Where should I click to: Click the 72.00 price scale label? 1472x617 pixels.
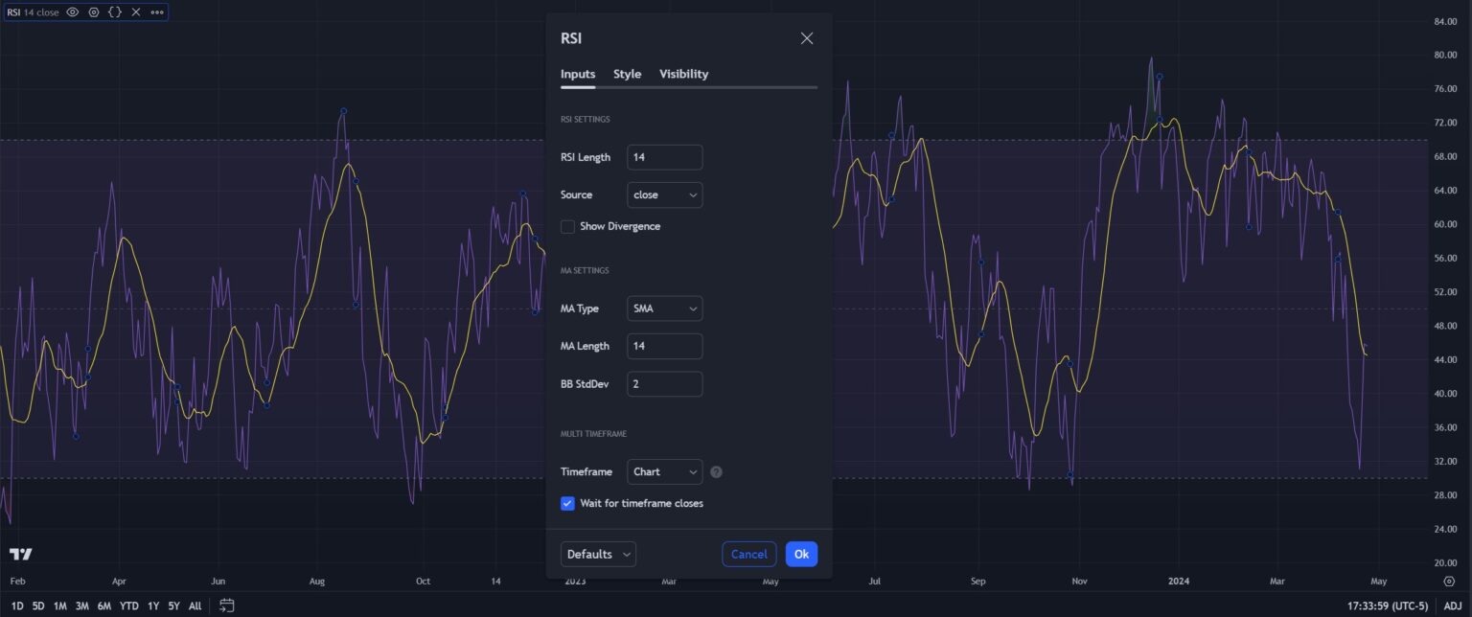(x=1445, y=123)
